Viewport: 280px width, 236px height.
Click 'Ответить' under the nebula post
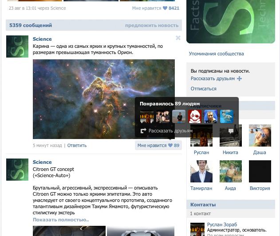point(77,145)
